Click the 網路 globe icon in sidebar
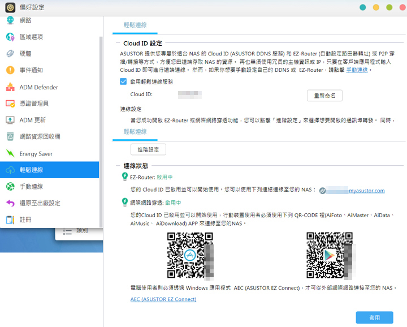The height and width of the screenshot is (327, 407). click(x=10, y=20)
